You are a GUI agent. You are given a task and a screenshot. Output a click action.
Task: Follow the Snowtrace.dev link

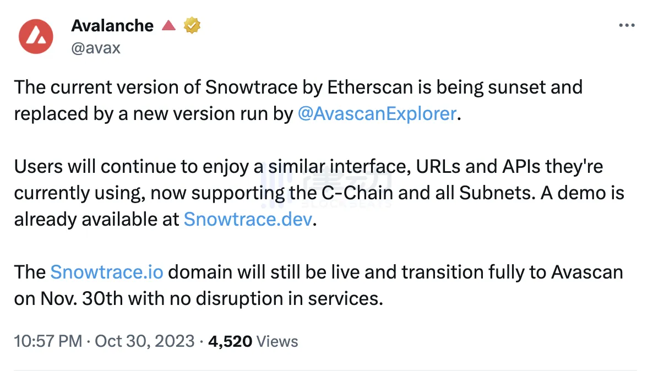248,219
